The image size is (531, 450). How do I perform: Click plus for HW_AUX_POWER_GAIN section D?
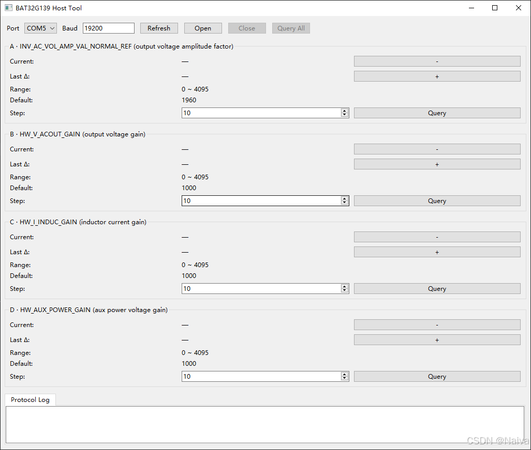[437, 340]
